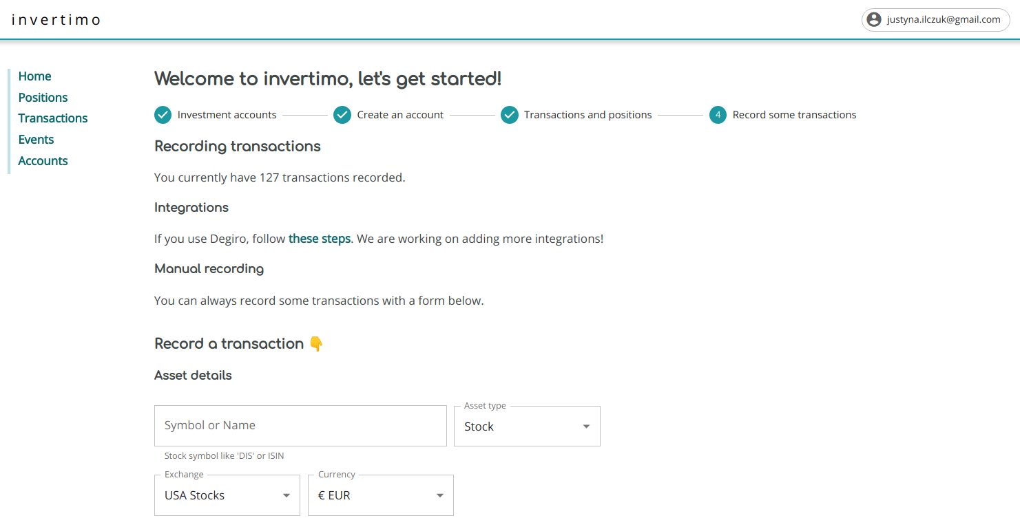Select the Record some transactions step
This screenshot has height=529, width=1020.
point(794,115)
